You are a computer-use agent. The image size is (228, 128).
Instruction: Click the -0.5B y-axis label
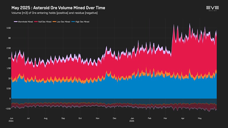tap(8, 109)
